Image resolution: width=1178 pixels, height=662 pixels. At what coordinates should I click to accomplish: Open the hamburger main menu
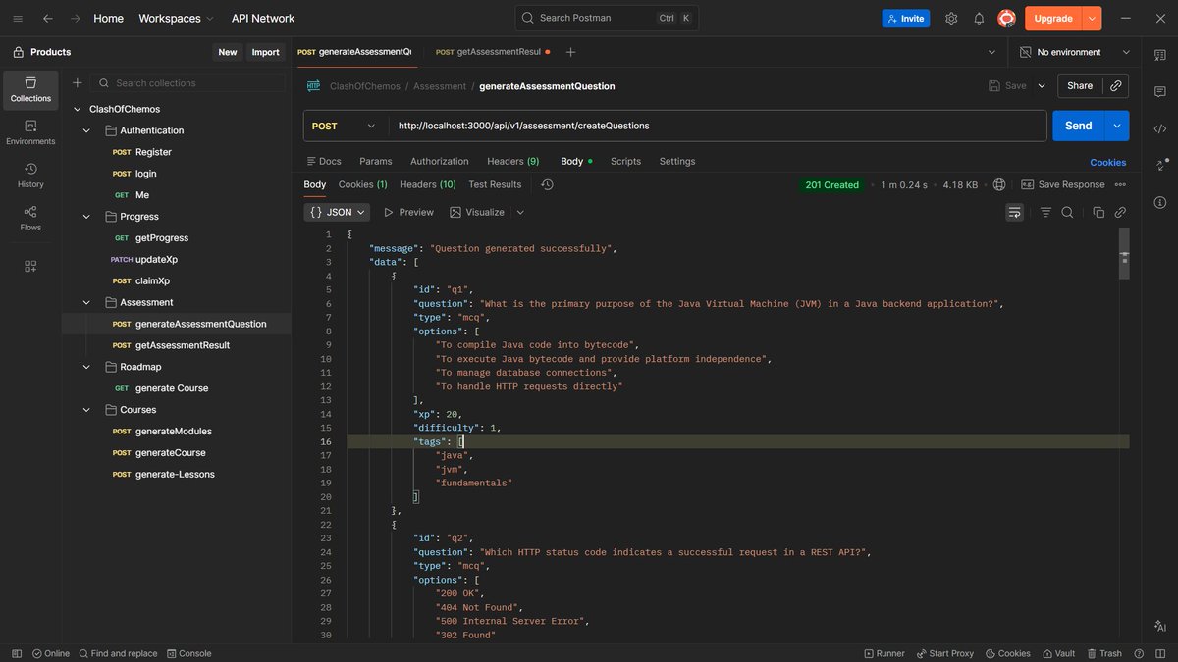pyautogui.click(x=17, y=18)
